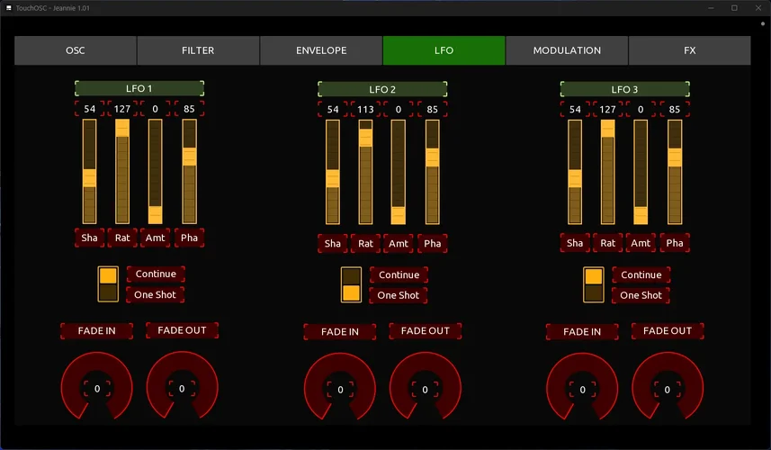Click the LFO 2 Fade Out knob

tap(425, 389)
